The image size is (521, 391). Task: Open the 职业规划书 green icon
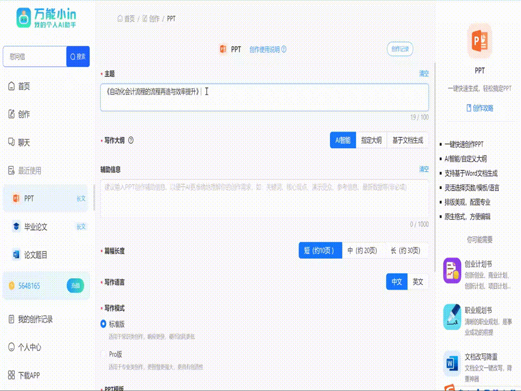pos(452,317)
